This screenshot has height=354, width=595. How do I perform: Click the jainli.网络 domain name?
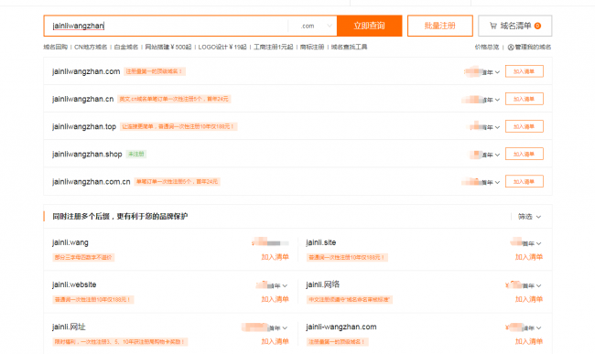click(322, 284)
